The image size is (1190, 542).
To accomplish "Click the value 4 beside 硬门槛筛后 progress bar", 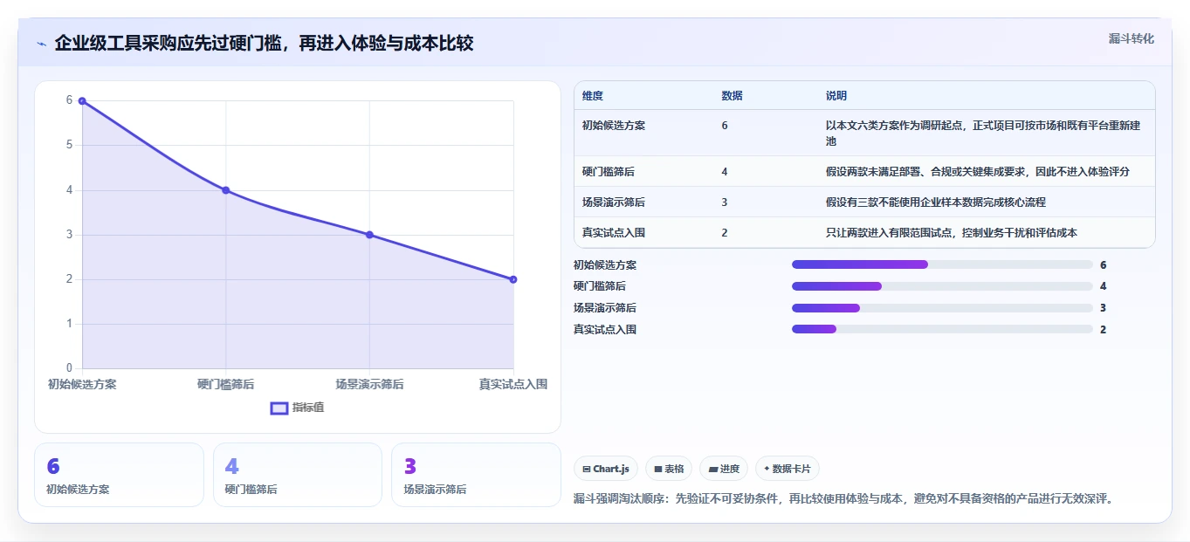I will 1104,286.
